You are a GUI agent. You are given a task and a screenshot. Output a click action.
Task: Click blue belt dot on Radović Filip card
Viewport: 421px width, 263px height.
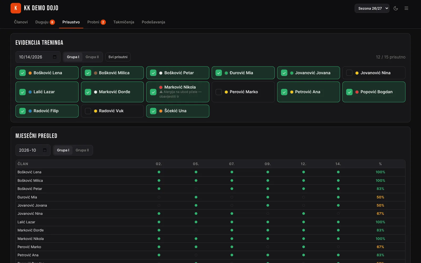coord(30,111)
